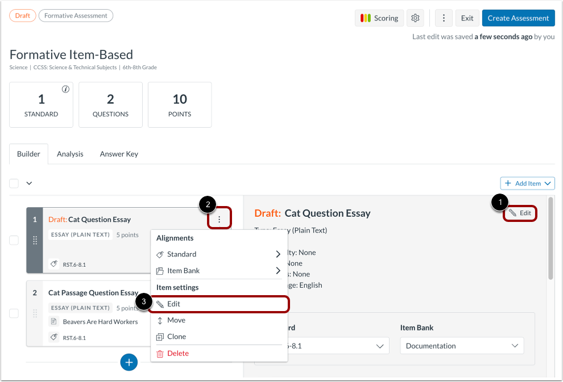Open the header three-dot more options menu
The height and width of the screenshot is (382, 563).
[x=444, y=18]
